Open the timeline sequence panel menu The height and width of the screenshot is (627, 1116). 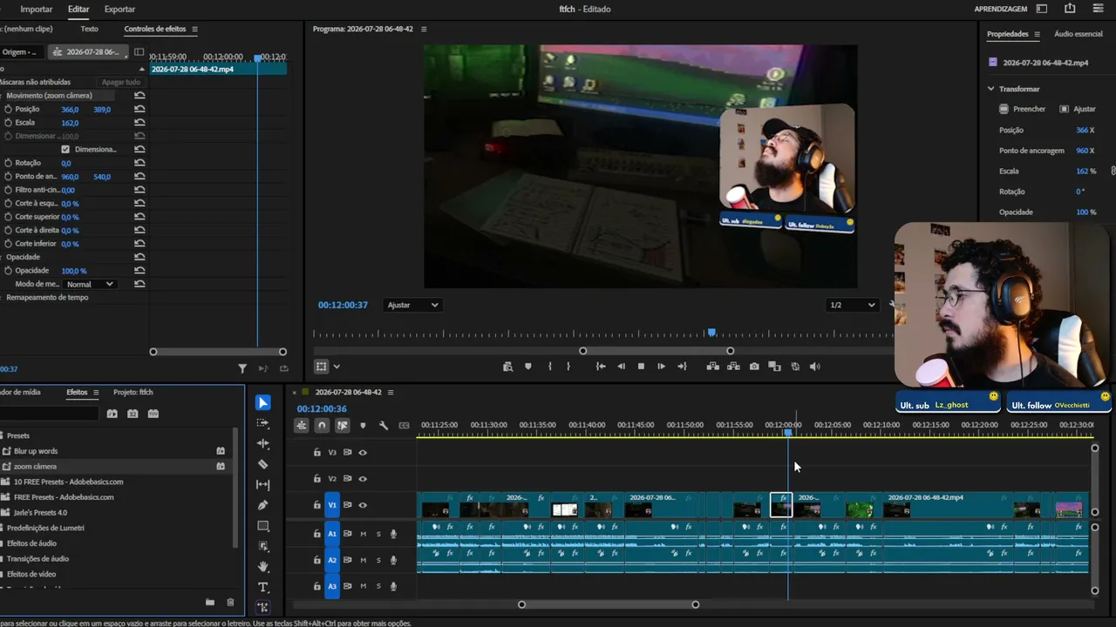pos(391,392)
